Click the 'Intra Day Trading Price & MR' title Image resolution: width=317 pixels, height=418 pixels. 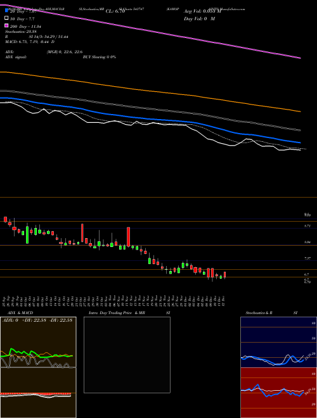click(117, 313)
